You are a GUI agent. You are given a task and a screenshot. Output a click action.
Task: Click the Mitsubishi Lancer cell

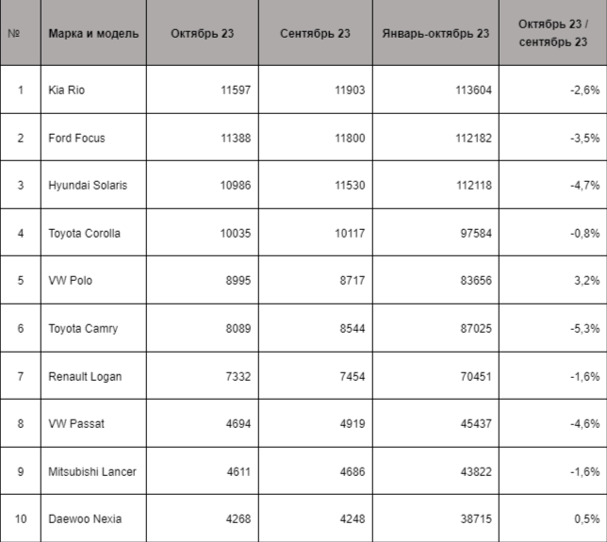[x=92, y=471]
